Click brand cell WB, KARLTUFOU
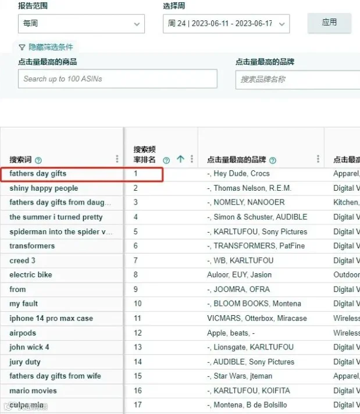 (x=240, y=260)
